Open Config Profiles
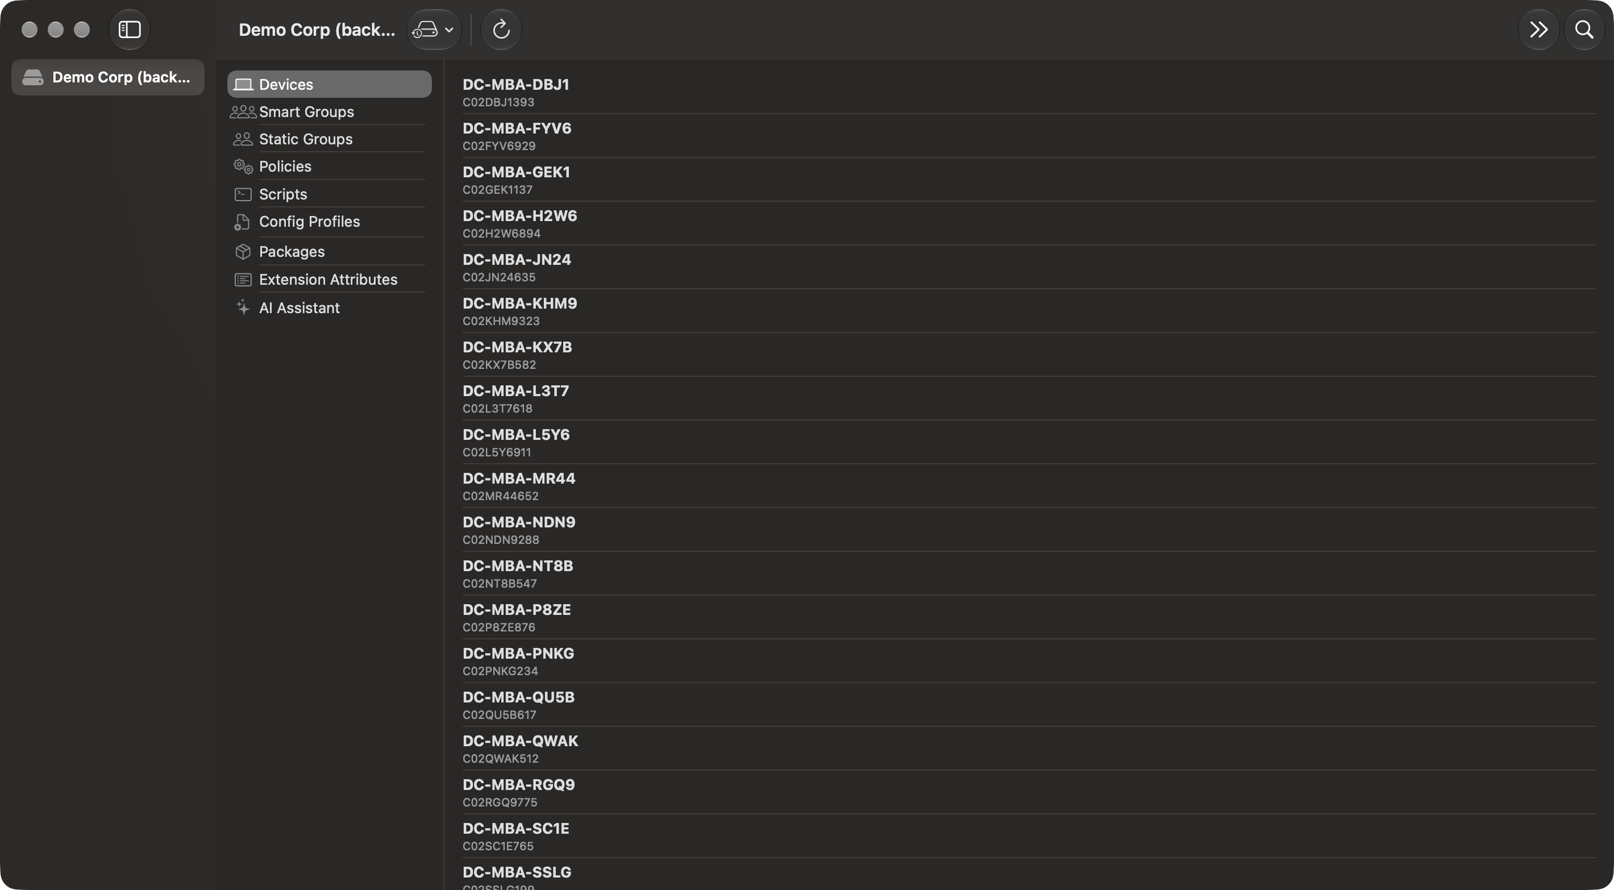Screen dimensions: 1614x890 (x=330, y=222)
